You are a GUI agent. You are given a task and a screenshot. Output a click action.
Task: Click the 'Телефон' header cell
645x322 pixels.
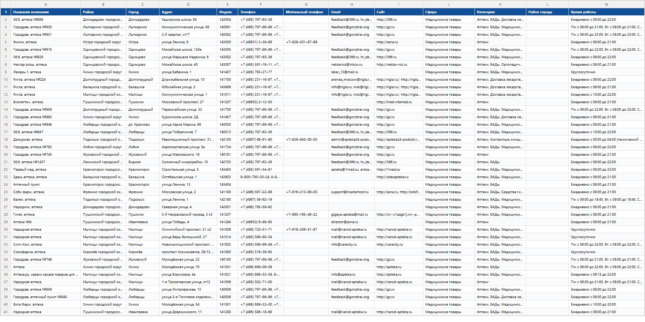pos(261,12)
